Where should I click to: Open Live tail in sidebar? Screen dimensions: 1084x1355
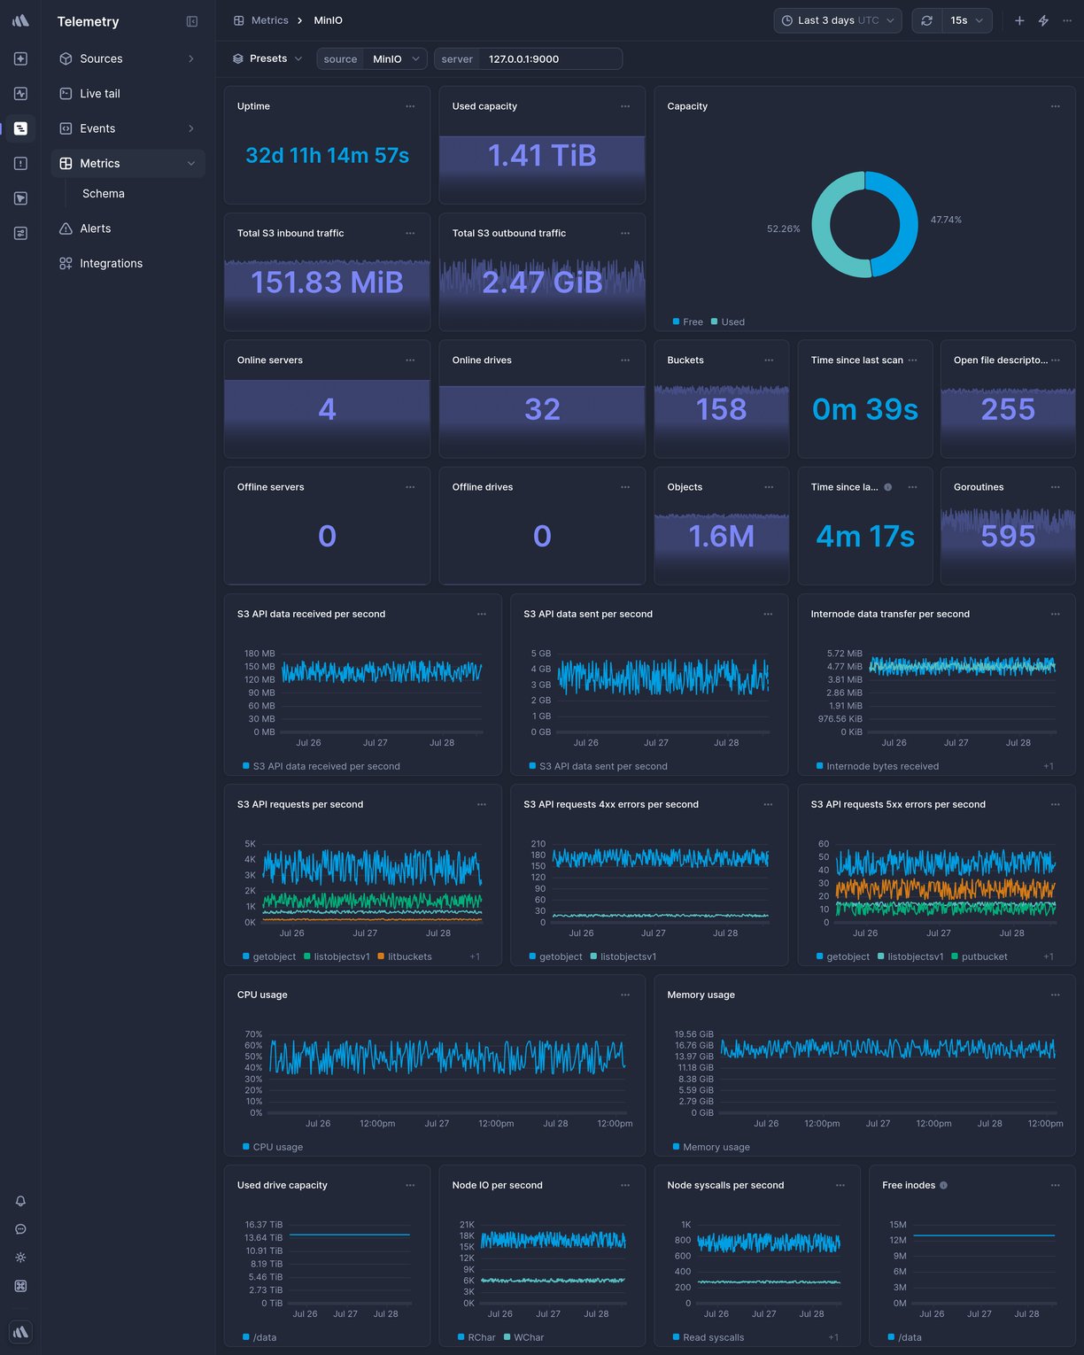pyautogui.click(x=128, y=93)
